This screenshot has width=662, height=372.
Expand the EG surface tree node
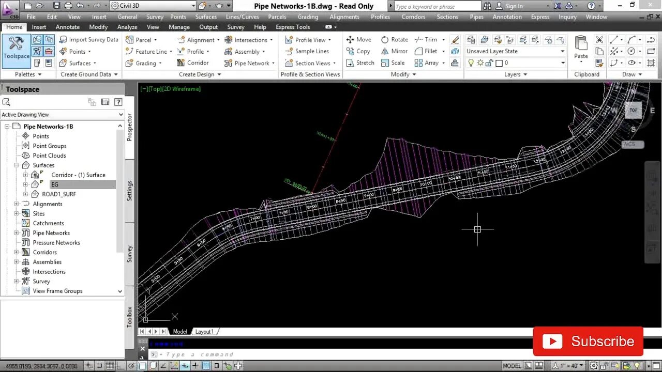[25, 184]
